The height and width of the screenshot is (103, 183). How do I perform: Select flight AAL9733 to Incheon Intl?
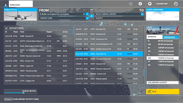38,61
